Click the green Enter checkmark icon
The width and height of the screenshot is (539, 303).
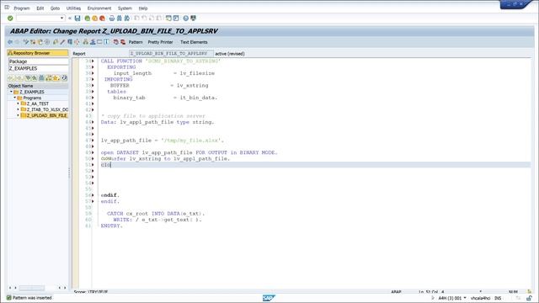[x=10, y=19]
